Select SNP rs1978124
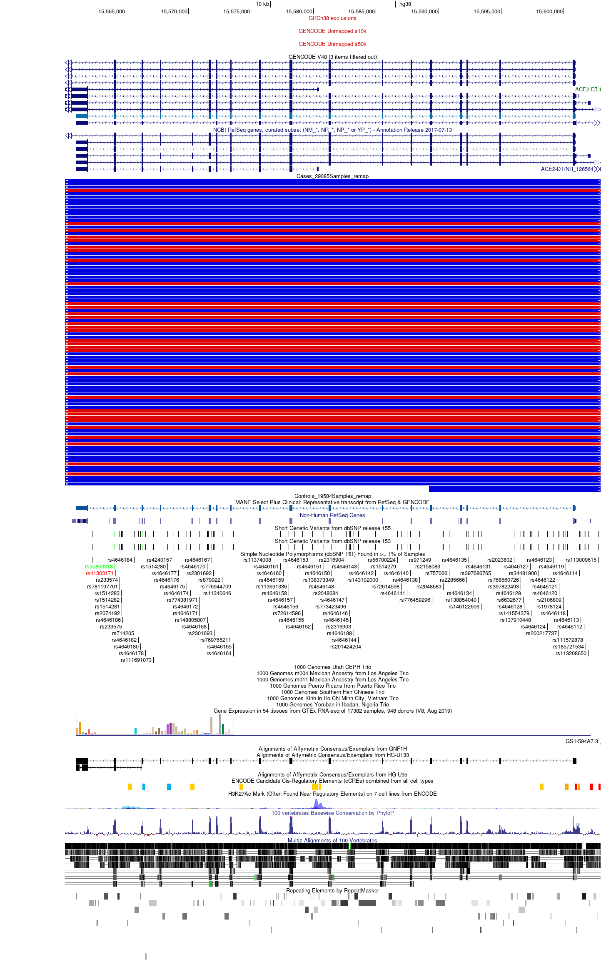This screenshot has height=960, width=601. [549, 606]
